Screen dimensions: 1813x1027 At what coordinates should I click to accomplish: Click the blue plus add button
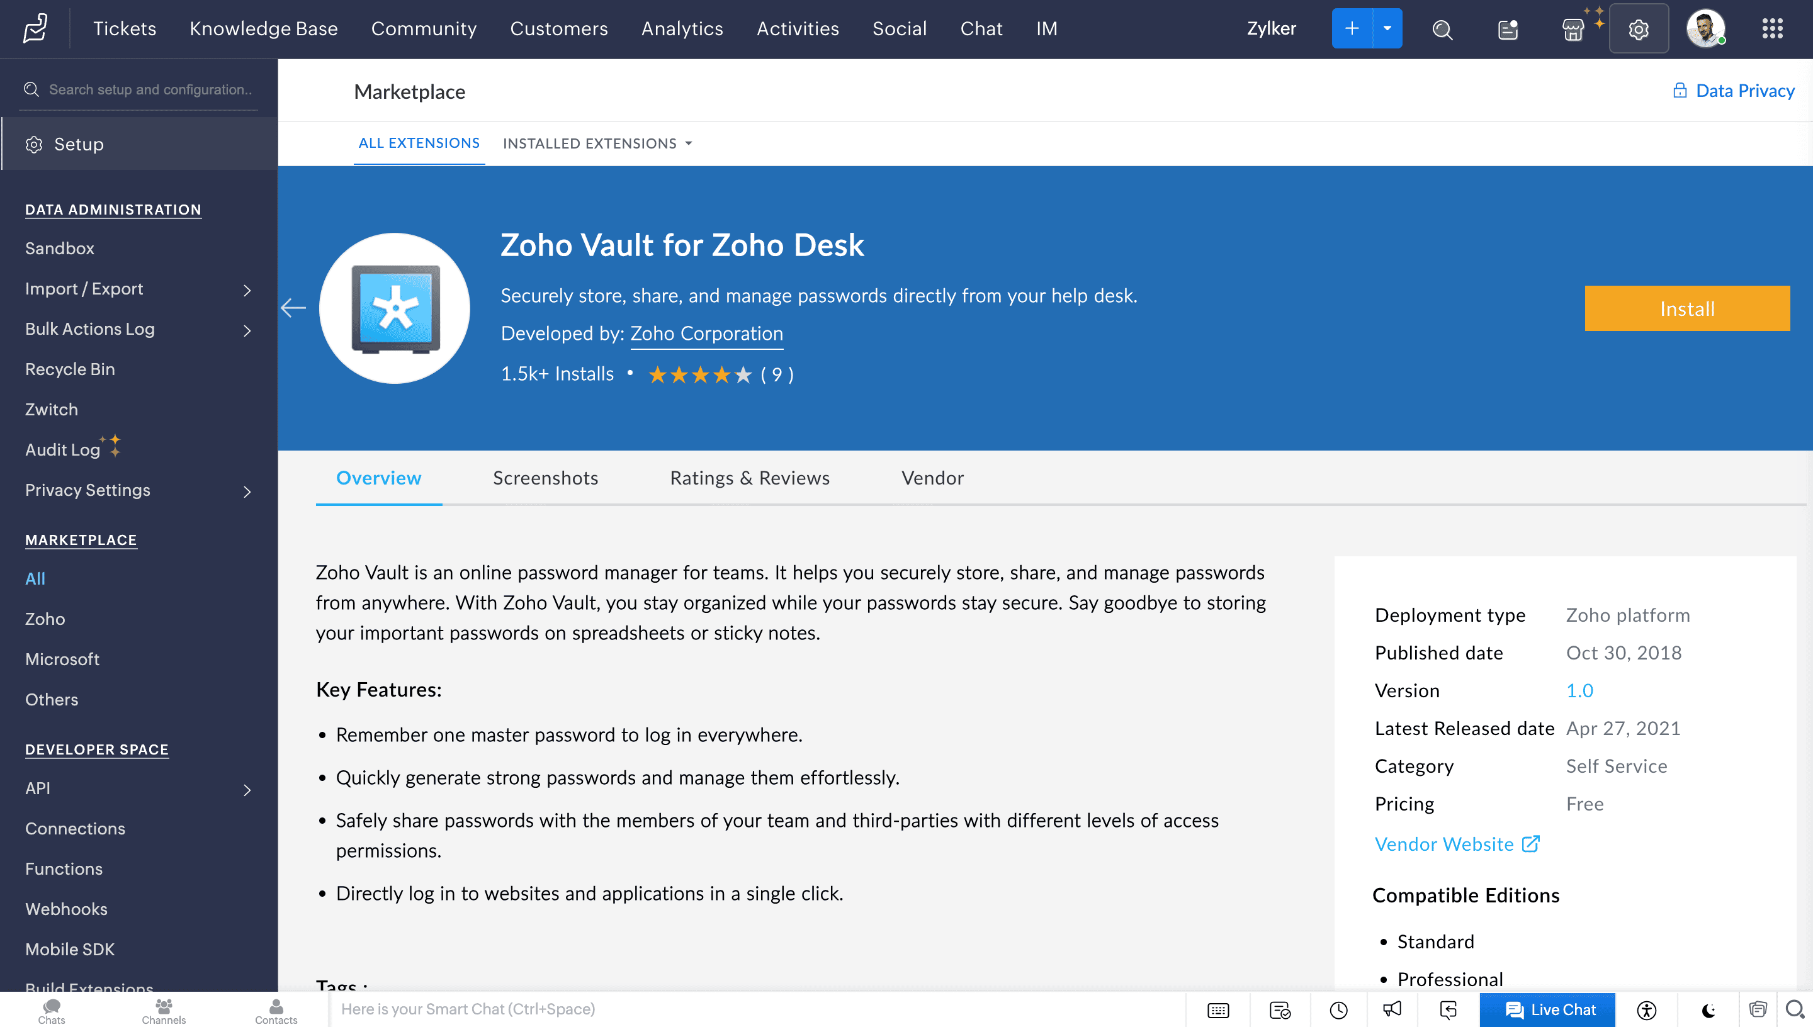pos(1352,28)
